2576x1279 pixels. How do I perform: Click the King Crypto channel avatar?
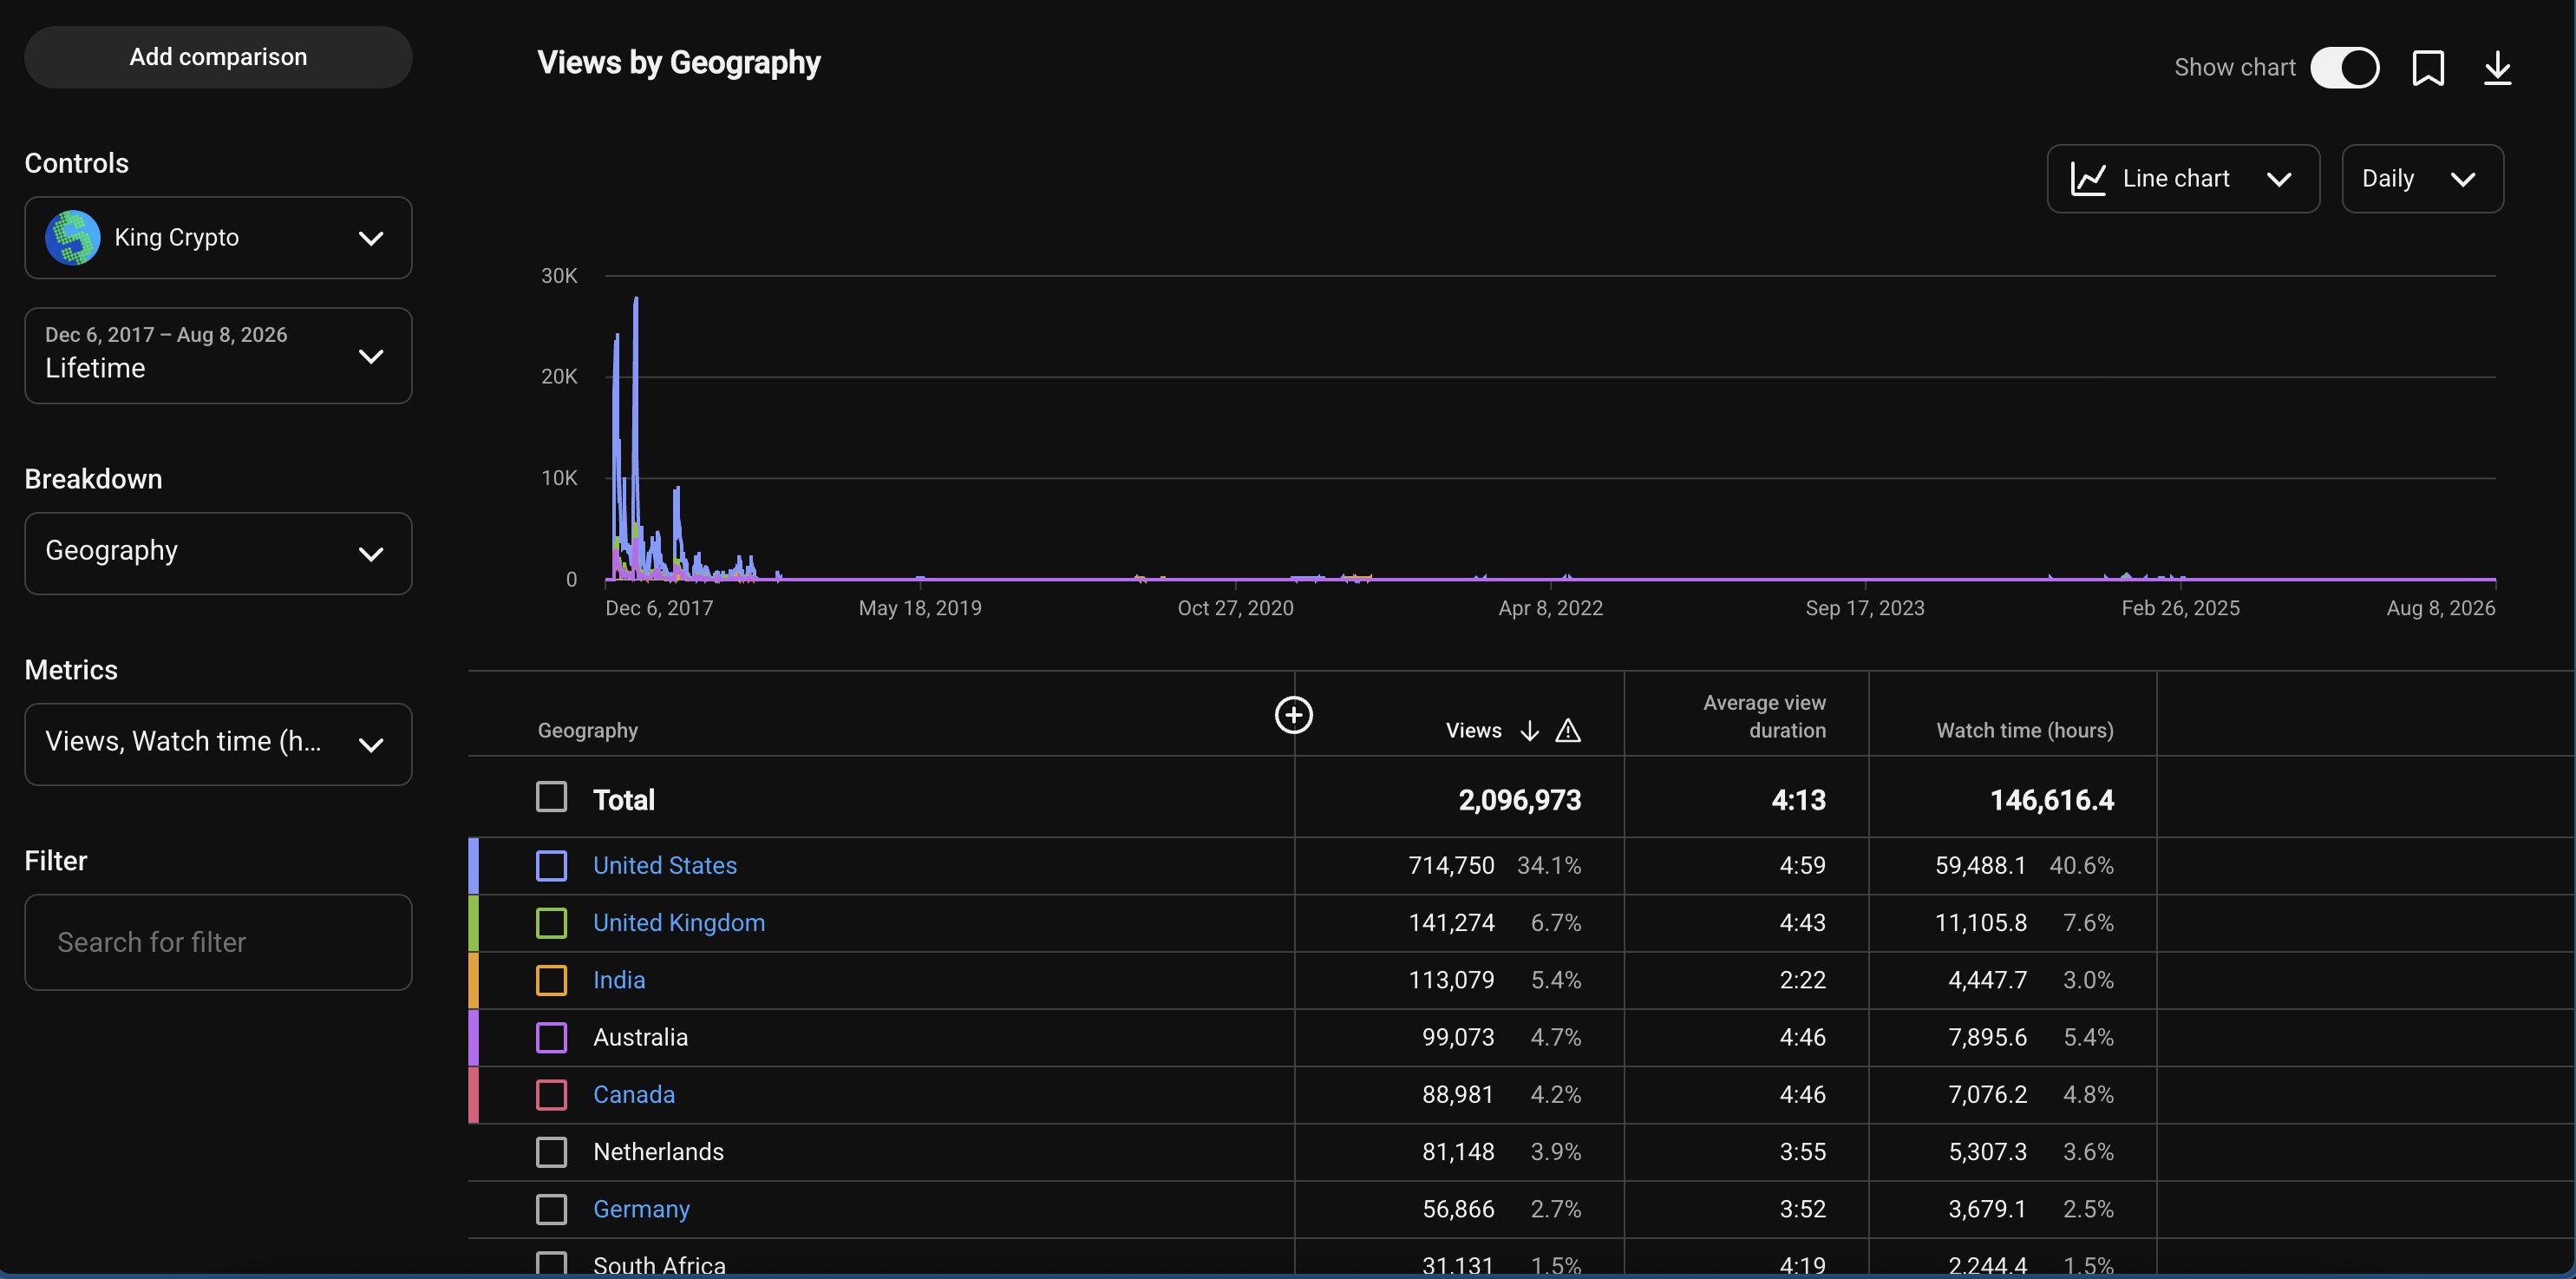pyautogui.click(x=73, y=237)
